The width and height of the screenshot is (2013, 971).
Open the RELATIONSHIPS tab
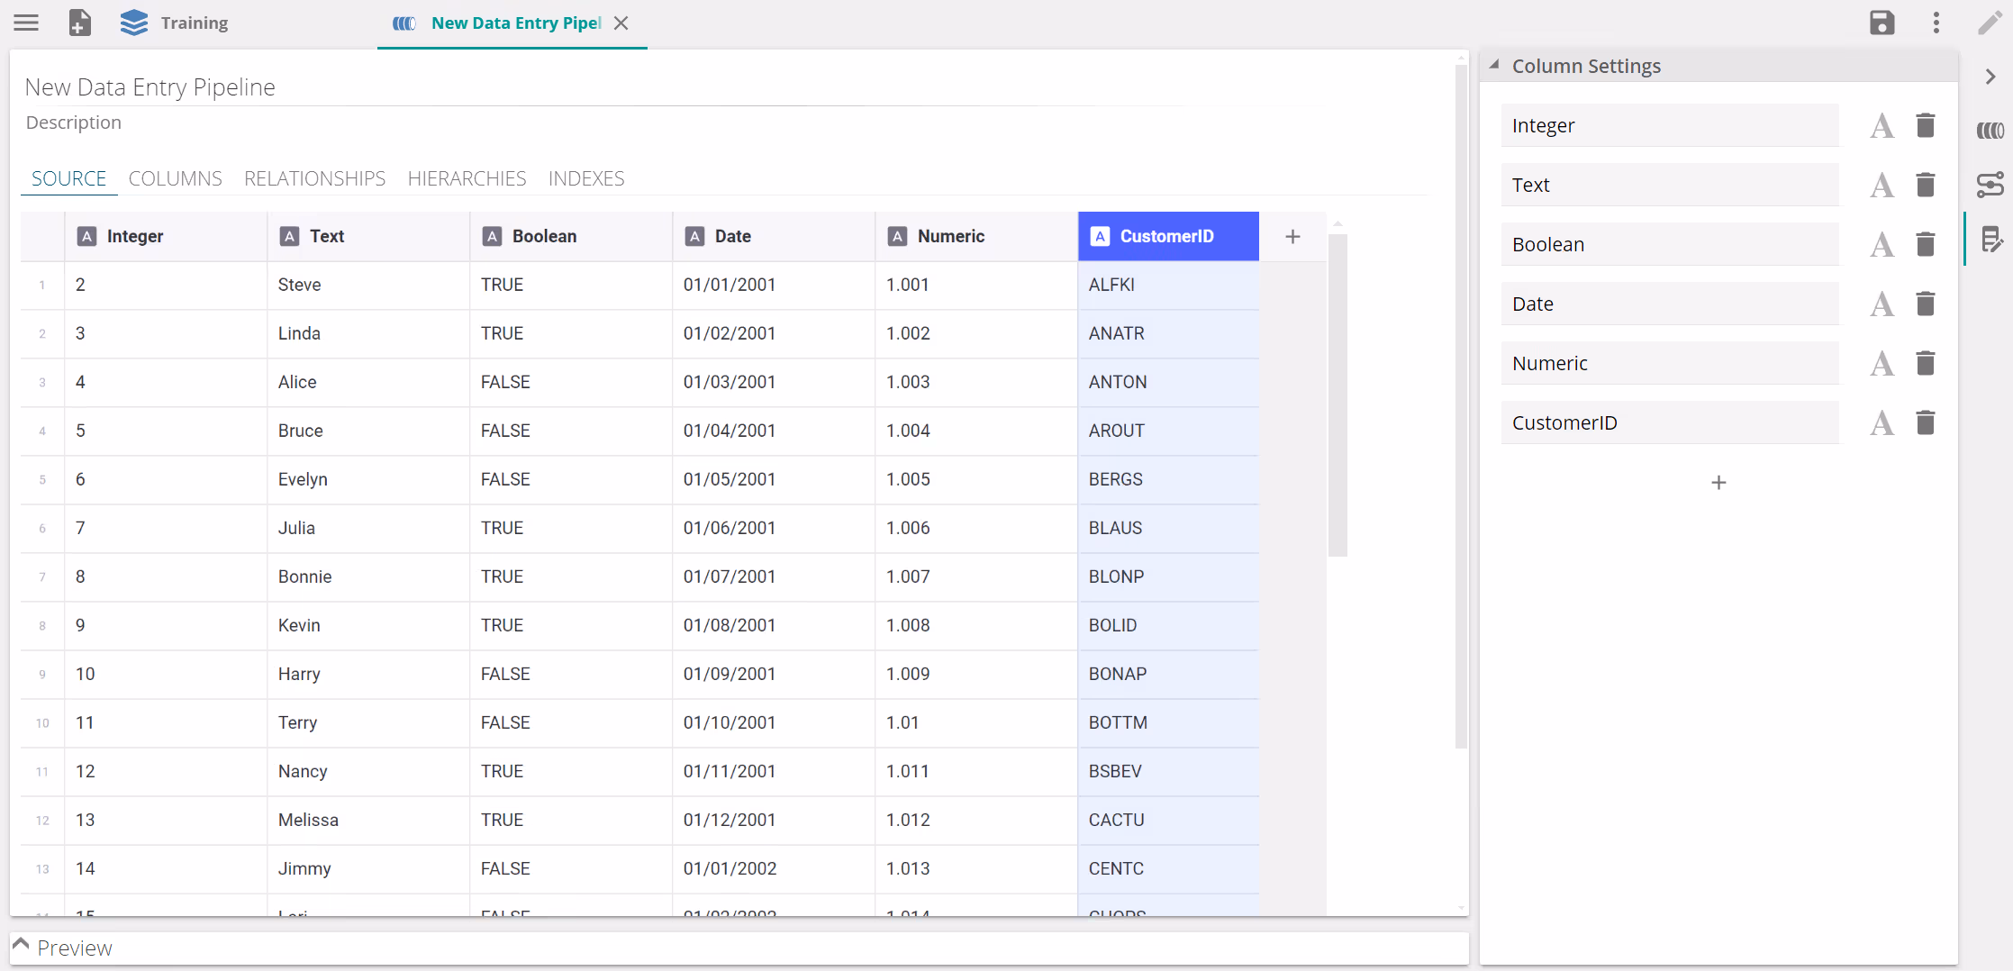(314, 178)
